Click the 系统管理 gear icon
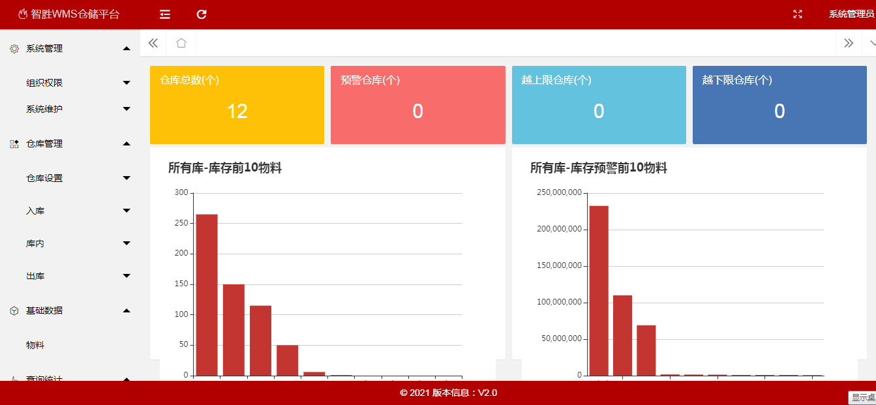 (x=14, y=49)
